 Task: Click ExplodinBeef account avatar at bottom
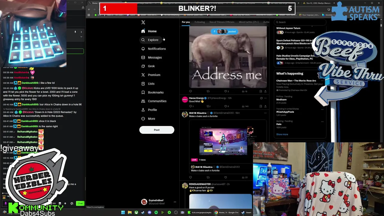[x=144, y=202]
